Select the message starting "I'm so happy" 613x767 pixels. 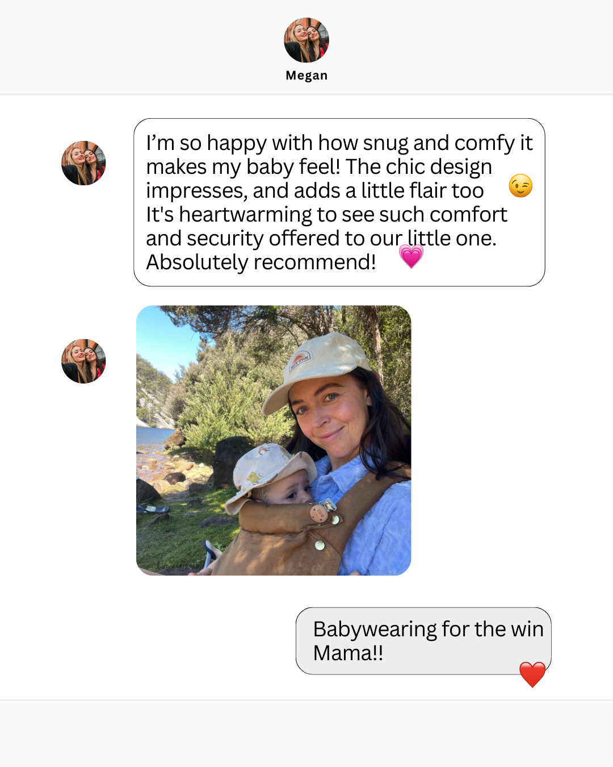point(339,202)
